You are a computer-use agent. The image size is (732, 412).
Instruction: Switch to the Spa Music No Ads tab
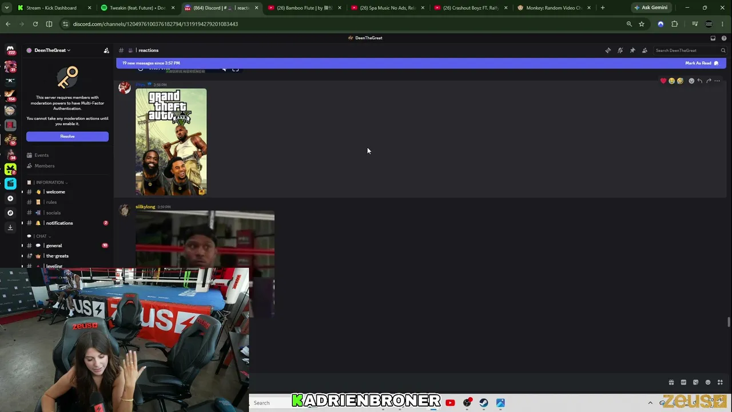coord(387,8)
